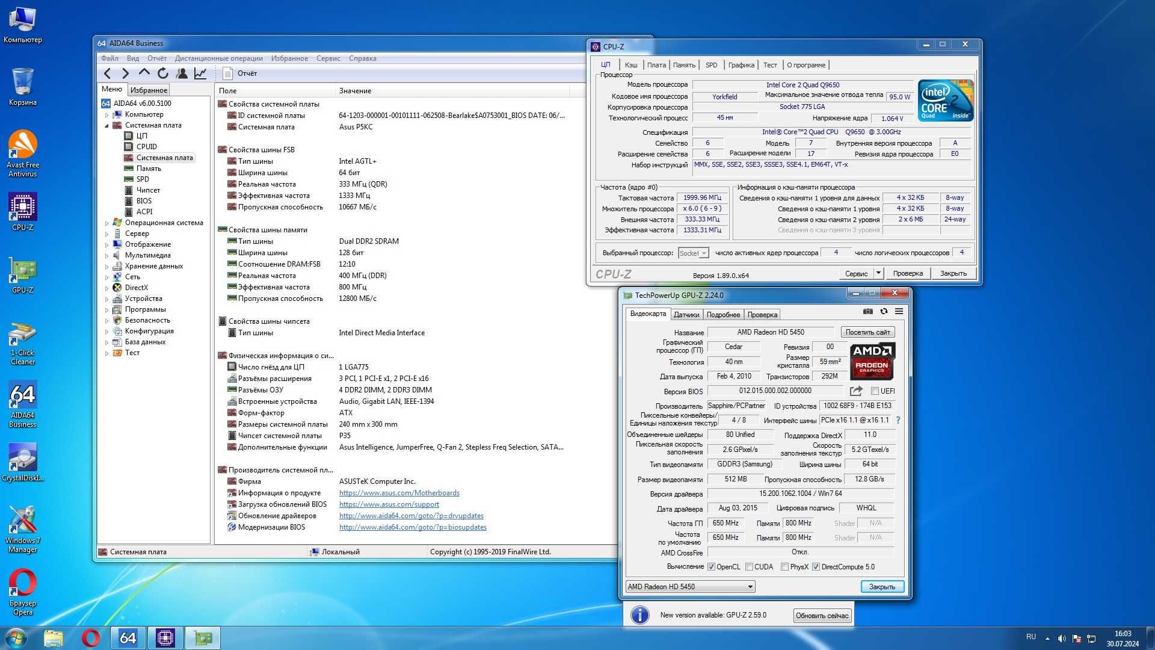The image size is (1155, 650).
Task: Click AIDA64 forward navigation arrow
Action: (x=125, y=73)
